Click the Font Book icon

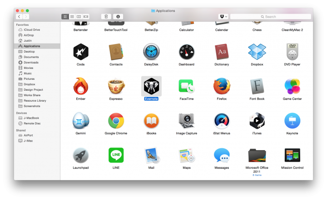257,86
